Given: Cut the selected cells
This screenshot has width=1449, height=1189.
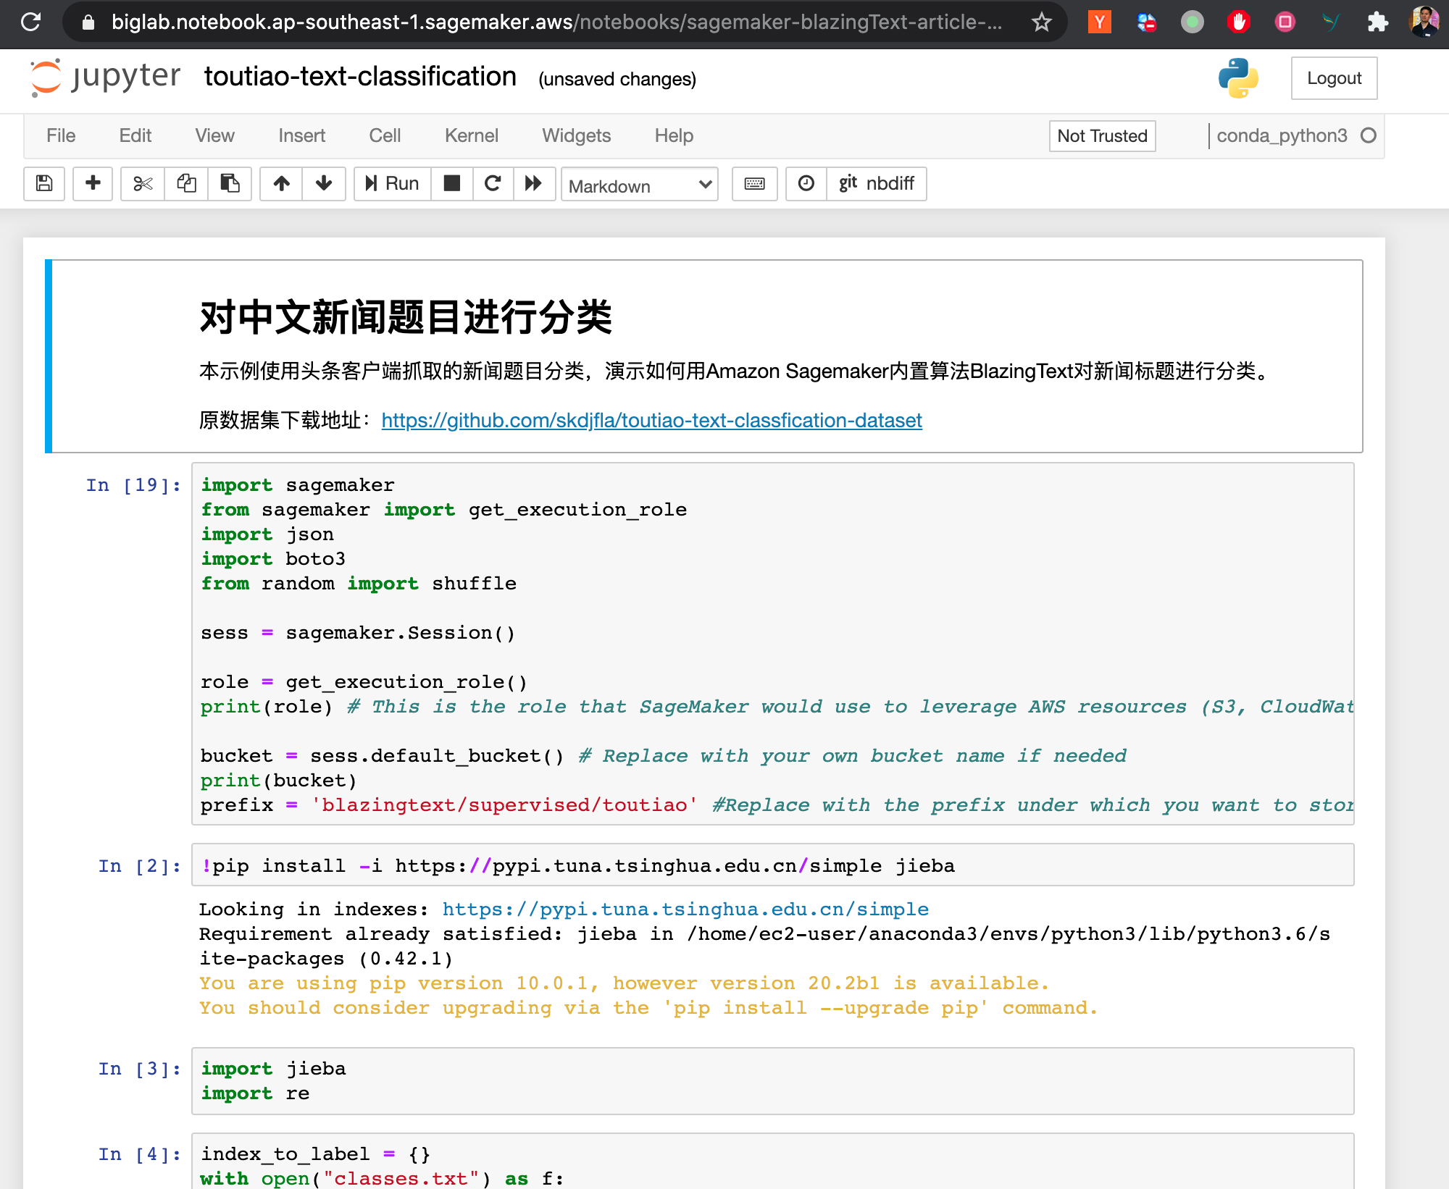Looking at the screenshot, I should pos(142,184).
